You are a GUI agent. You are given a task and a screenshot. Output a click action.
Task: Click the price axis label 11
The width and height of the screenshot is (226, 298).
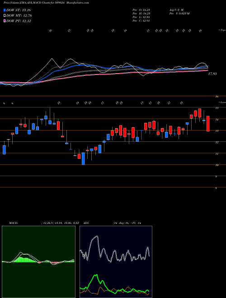coord(217,154)
